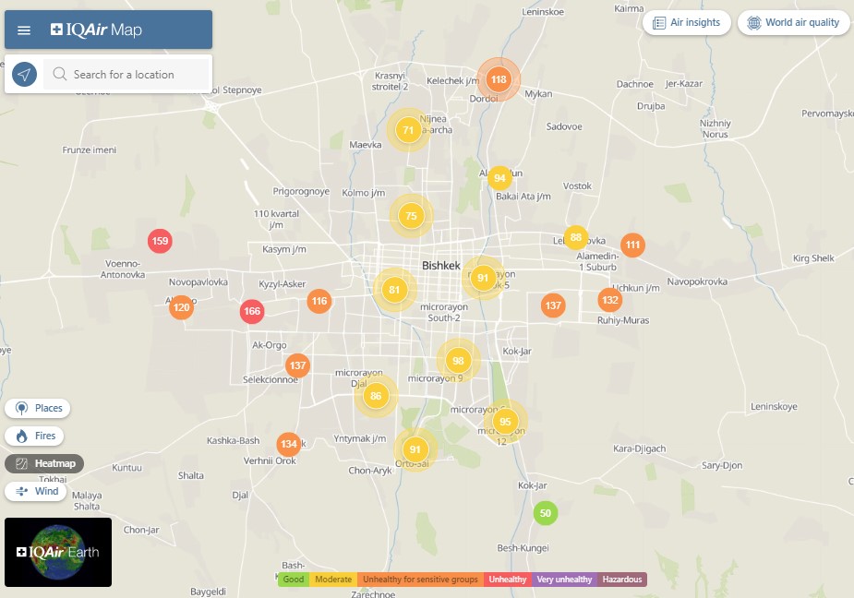Select the green 50 air quality marker
Screen dimensions: 854x598
[546, 513]
